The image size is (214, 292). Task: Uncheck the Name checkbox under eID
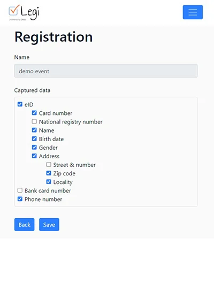pos(34,130)
